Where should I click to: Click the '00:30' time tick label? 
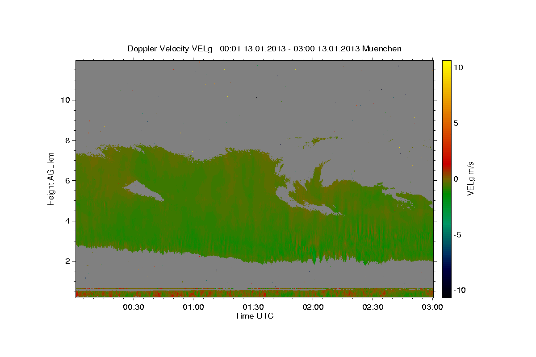(x=134, y=307)
